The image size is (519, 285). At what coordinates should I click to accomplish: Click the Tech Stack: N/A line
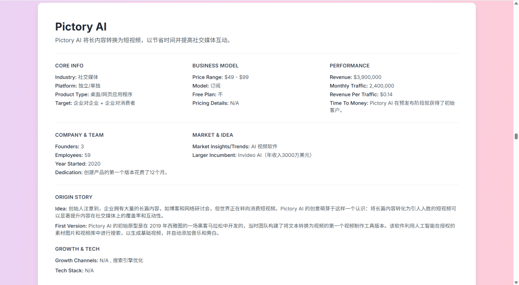(x=74, y=271)
